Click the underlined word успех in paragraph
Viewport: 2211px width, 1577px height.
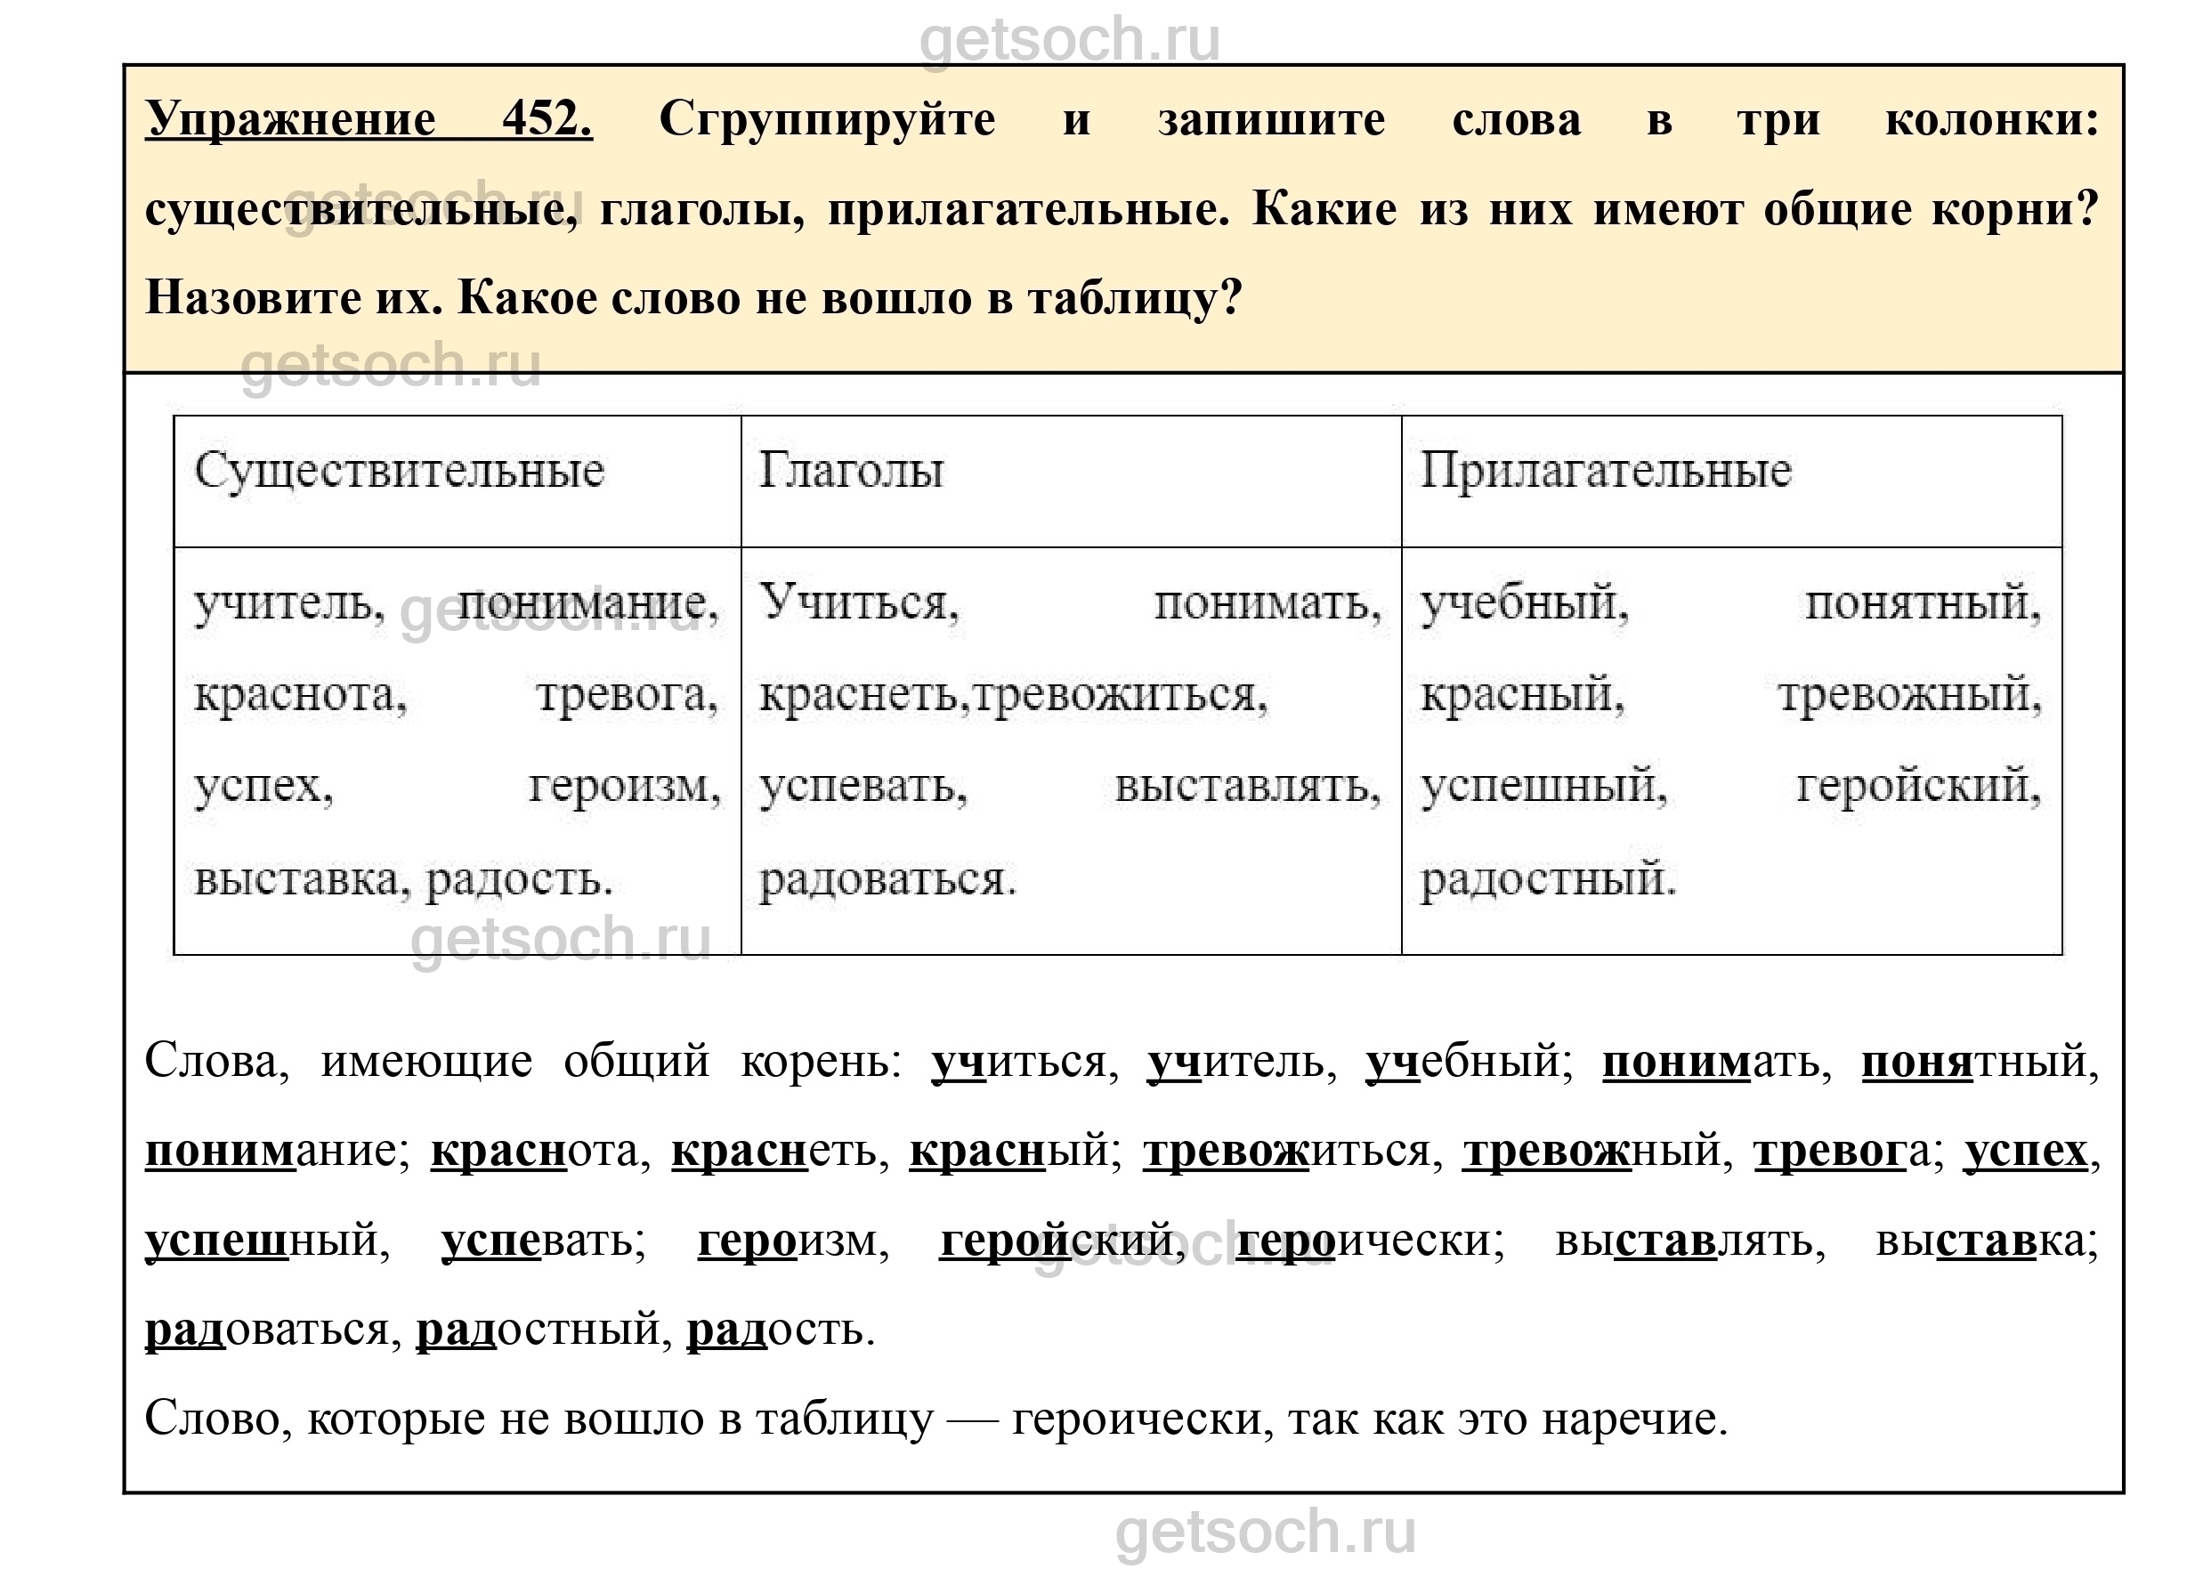2026,1152
